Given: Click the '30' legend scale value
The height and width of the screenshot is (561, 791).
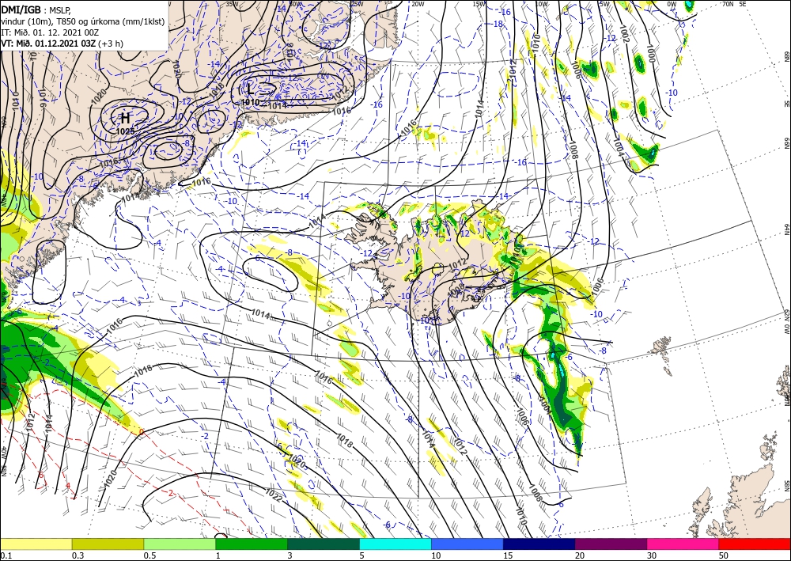Looking at the screenshot, I should pyautogui.click(x=652, y=555).
